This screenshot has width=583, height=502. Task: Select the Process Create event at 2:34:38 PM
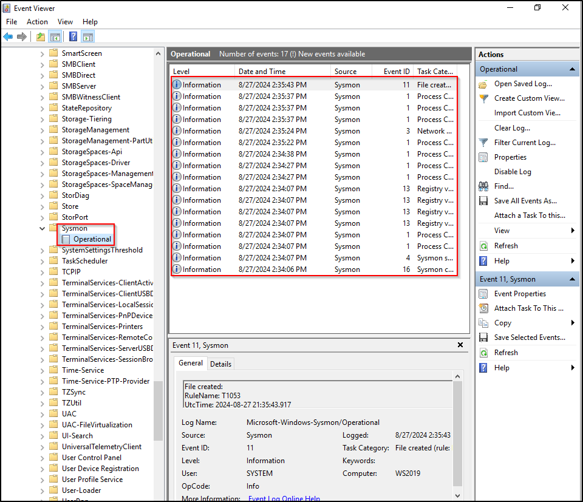point(314,154)
